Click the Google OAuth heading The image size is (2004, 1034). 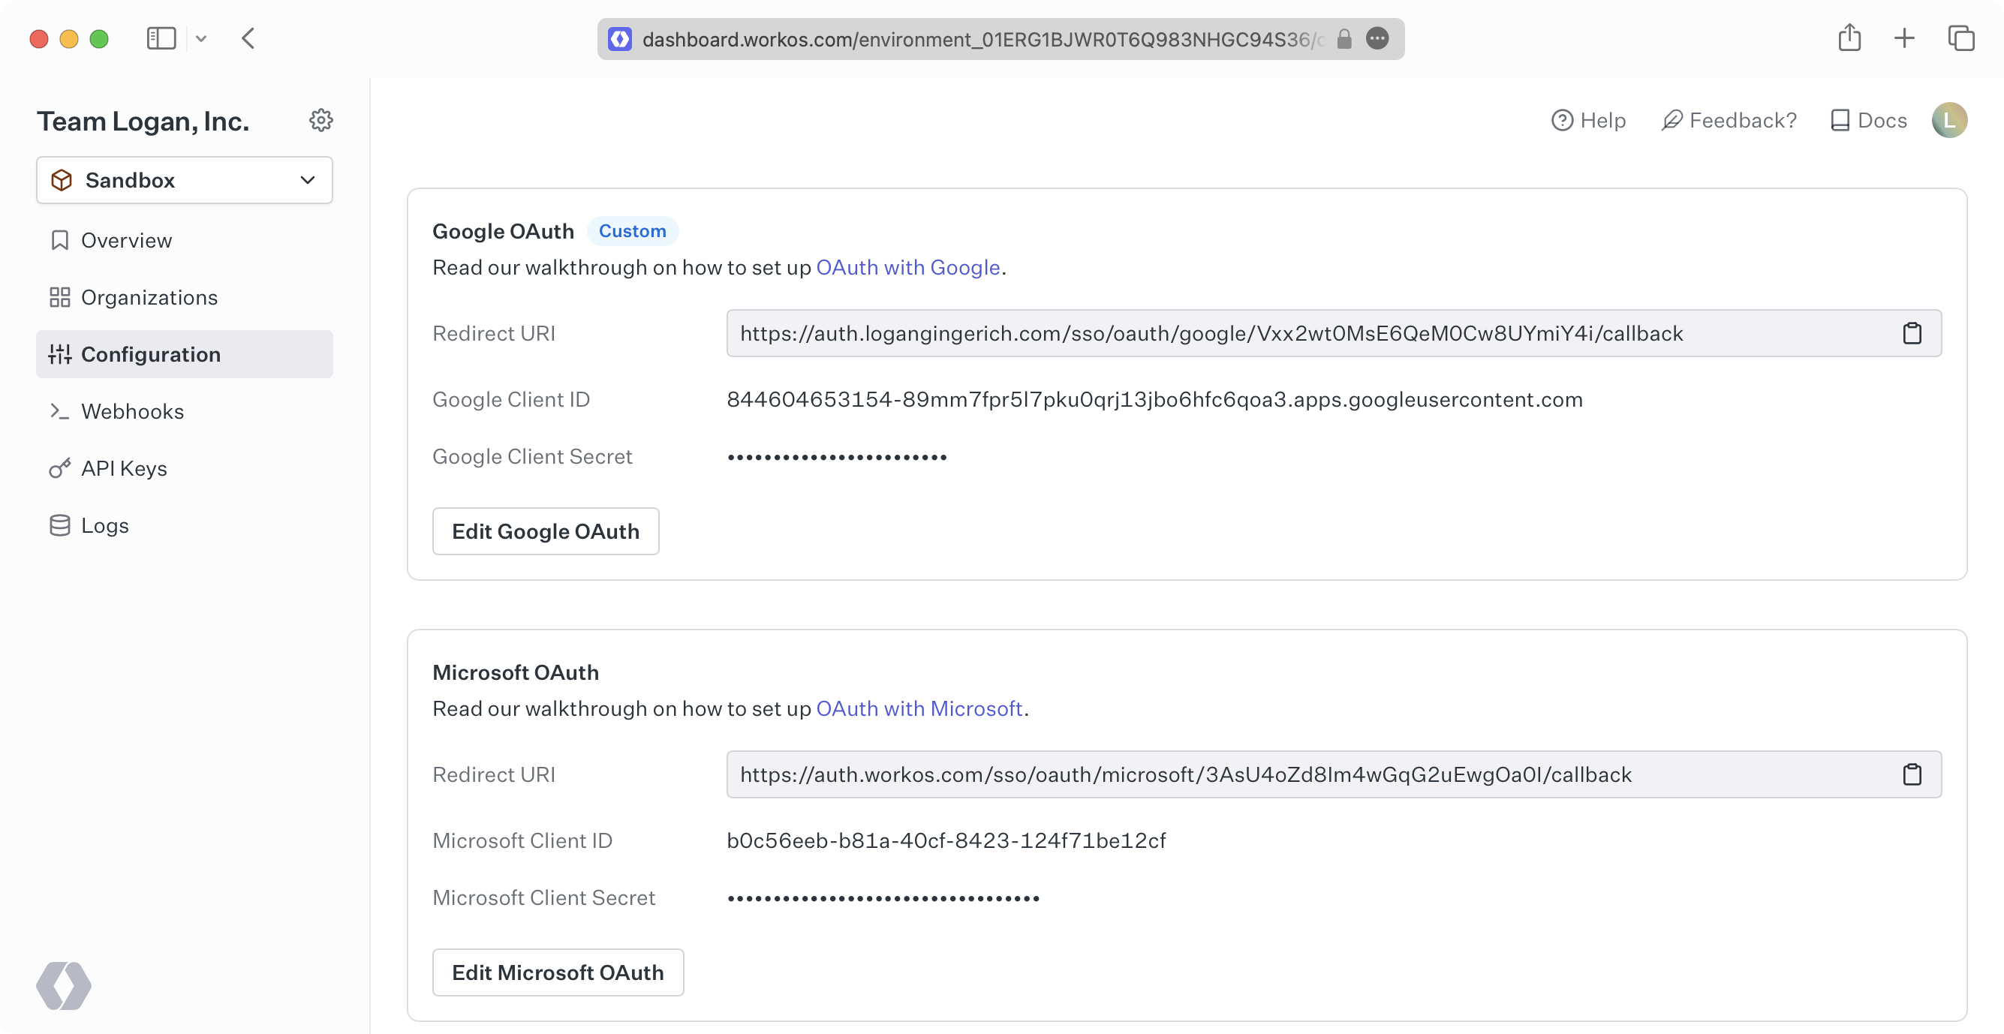pyautogui.click(x=503, y=231)
